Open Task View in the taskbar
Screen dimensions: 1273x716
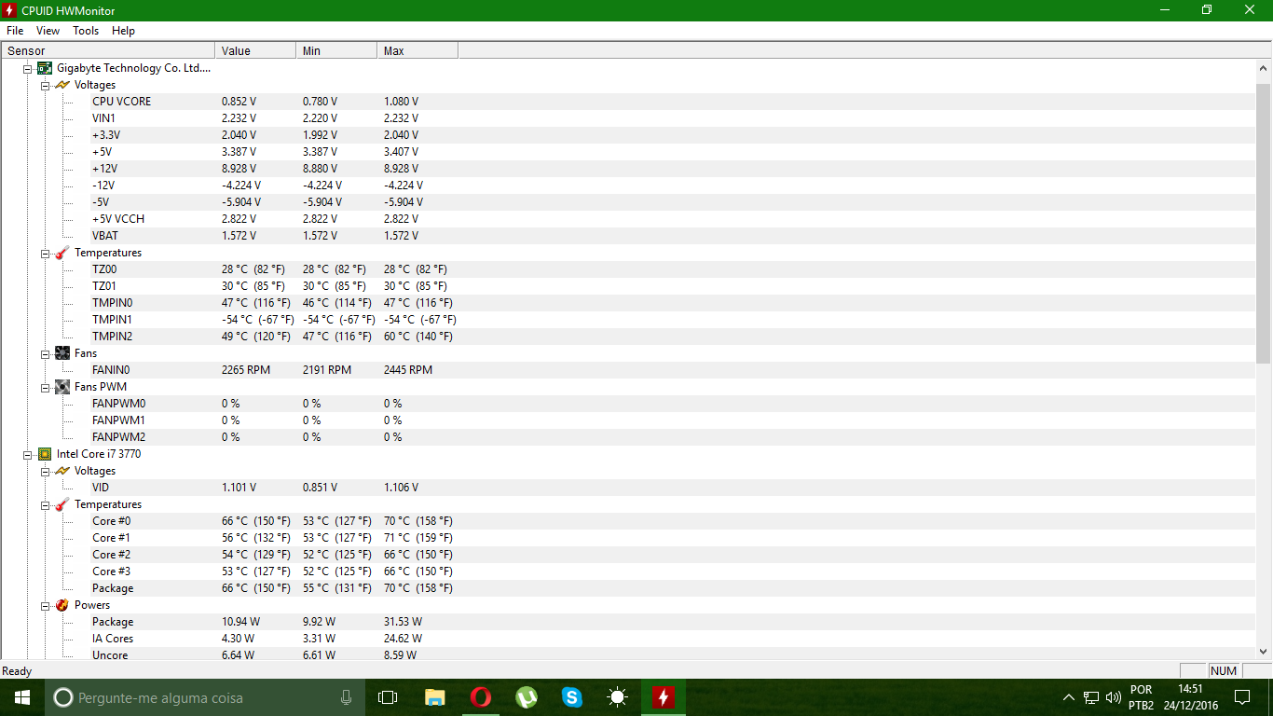[388, 697]
